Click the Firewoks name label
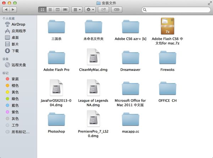 pyautogui.click(x=168, y=70)
